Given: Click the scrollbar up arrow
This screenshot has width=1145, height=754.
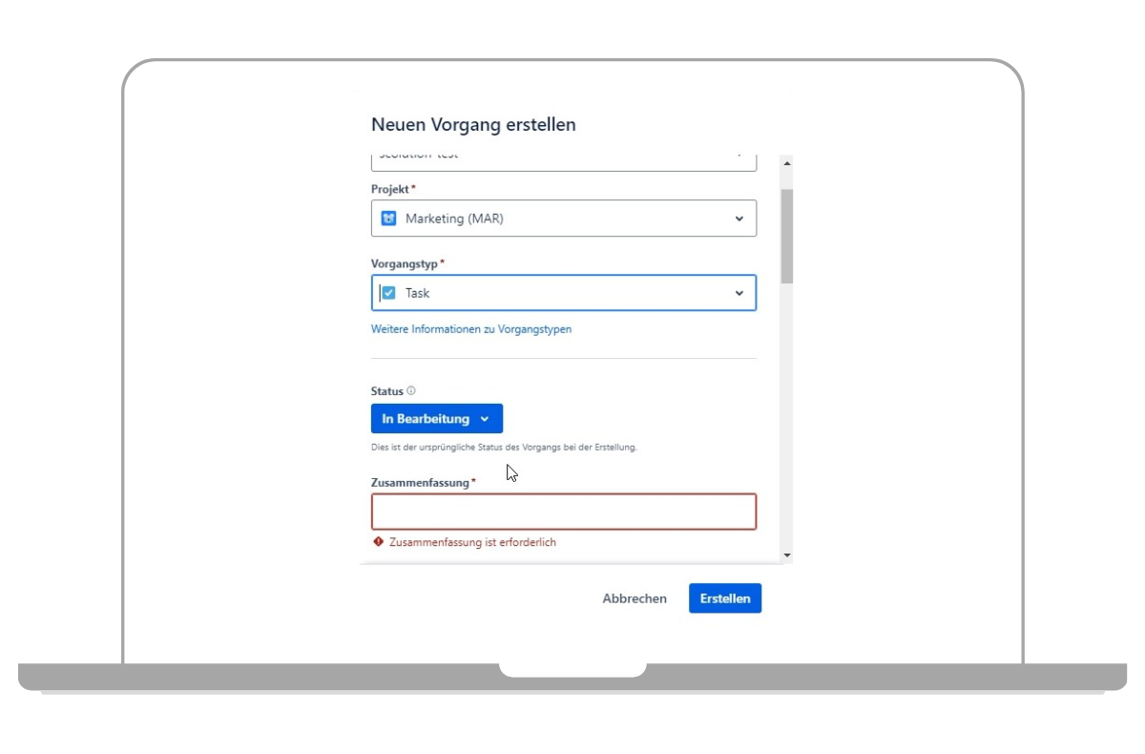Looking at the screenshot, I should point(785,161).
